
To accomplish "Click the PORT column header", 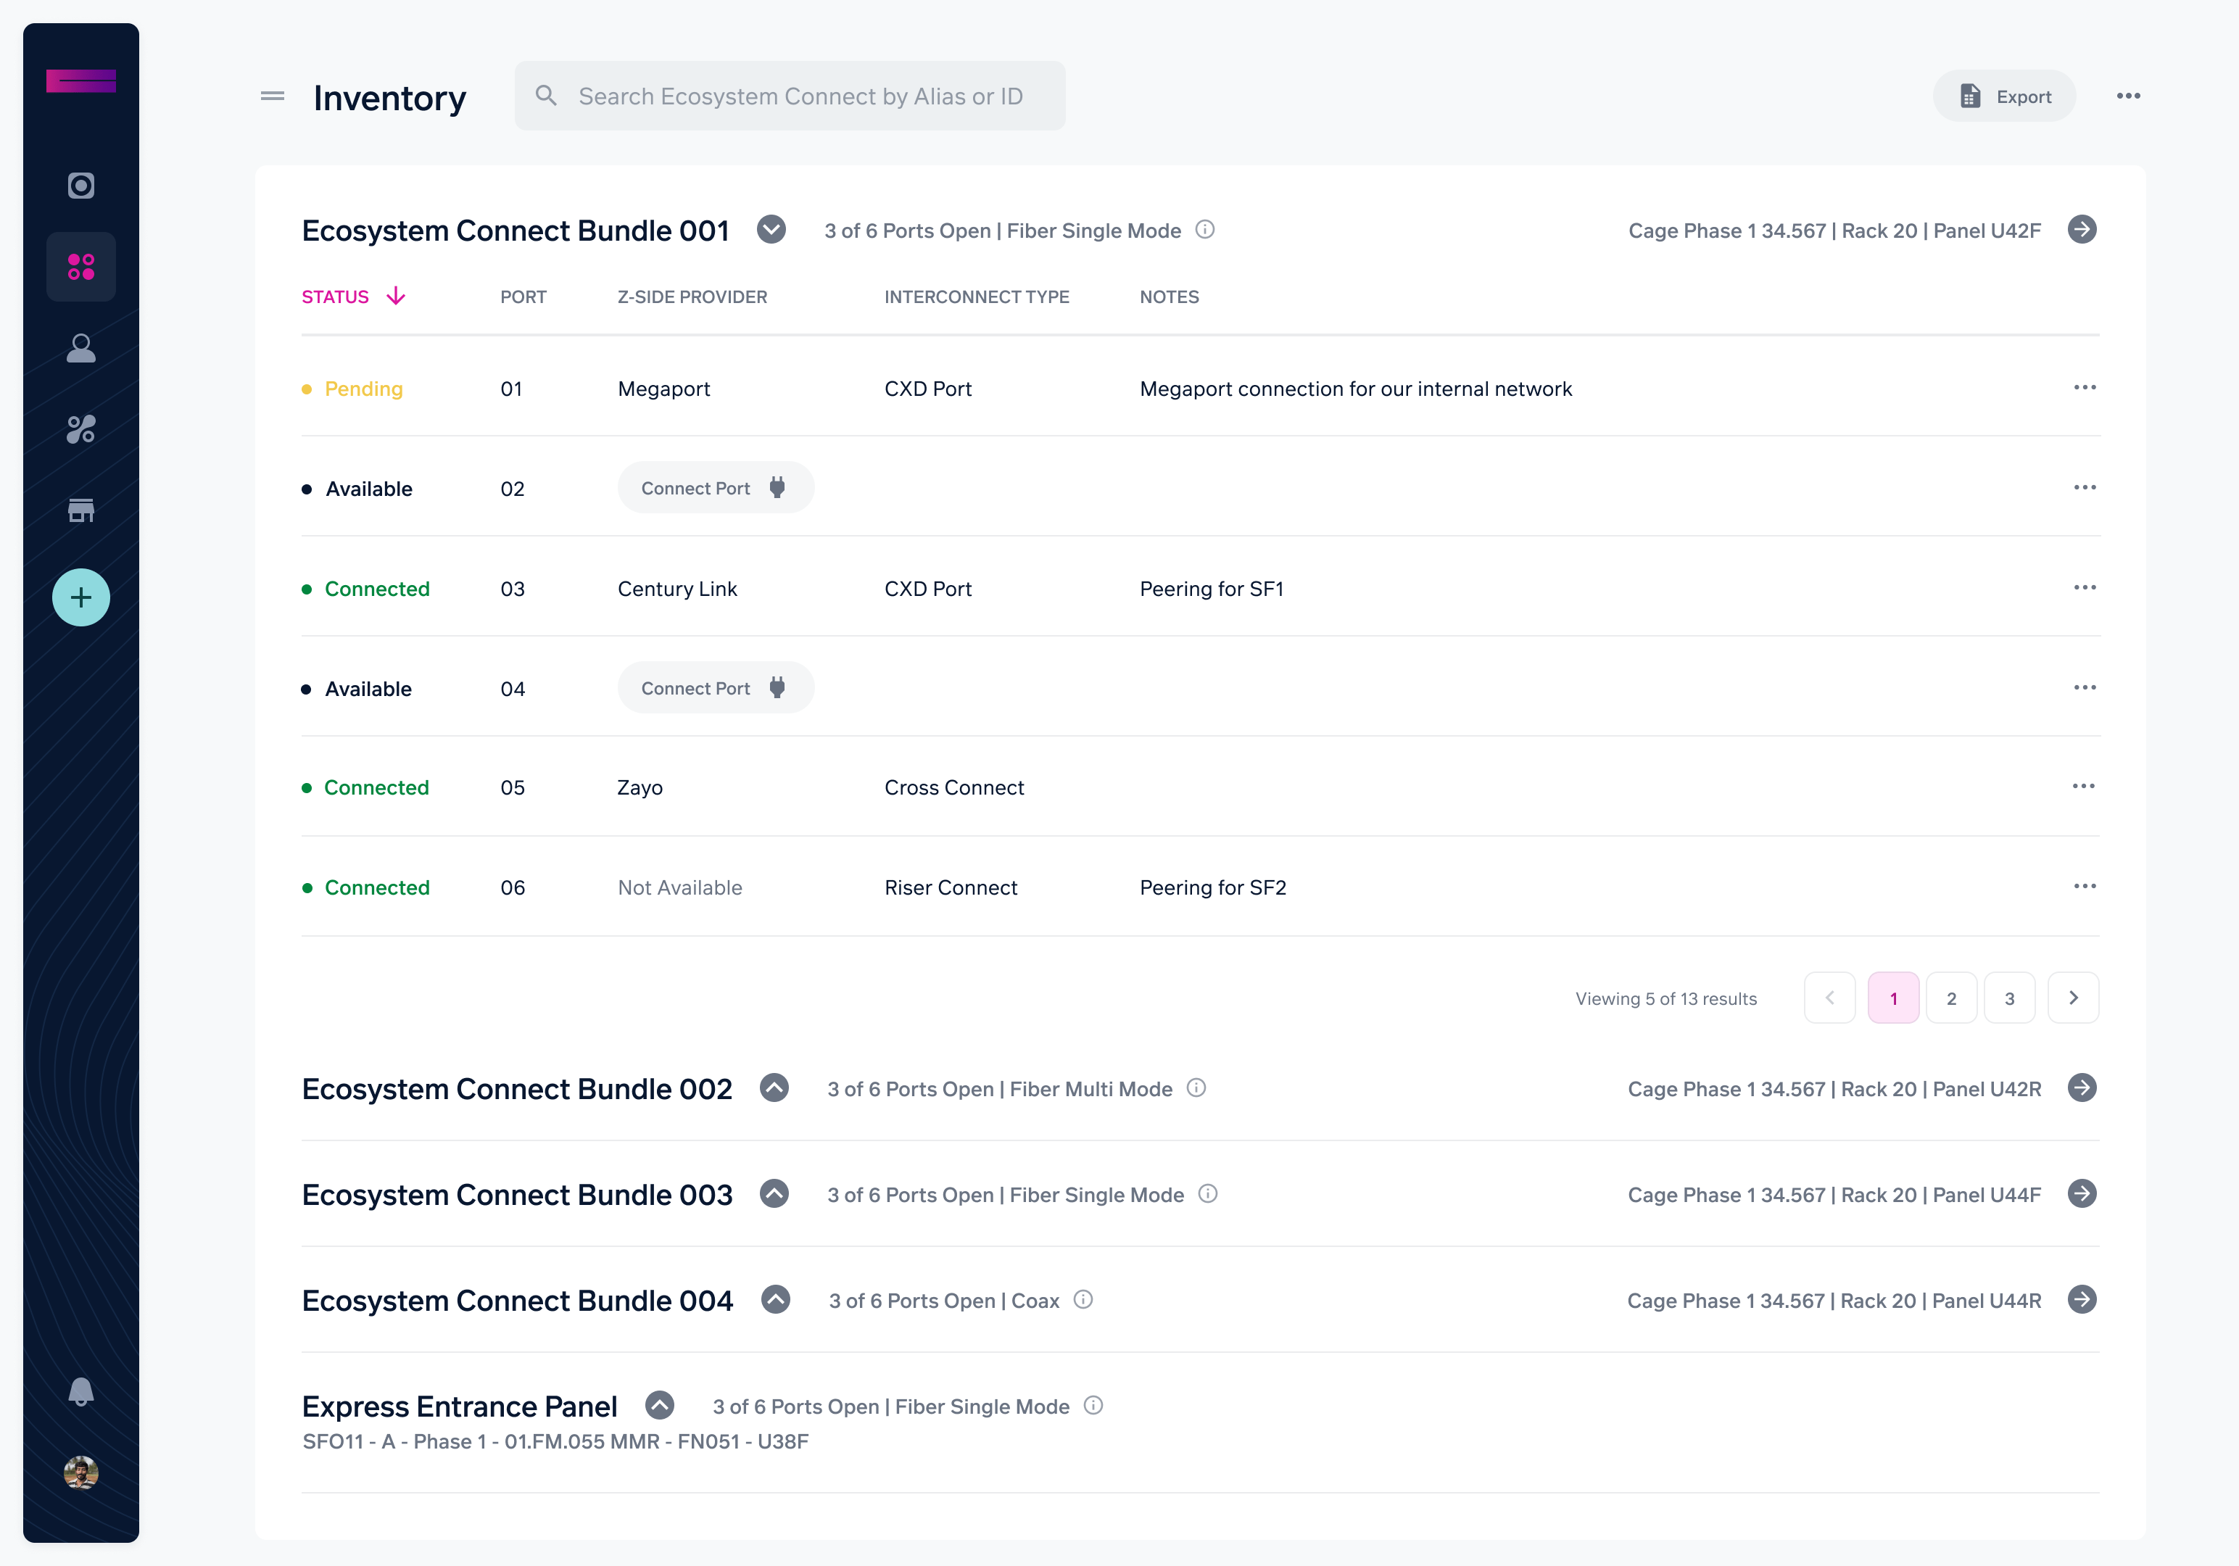I will 523,297.
